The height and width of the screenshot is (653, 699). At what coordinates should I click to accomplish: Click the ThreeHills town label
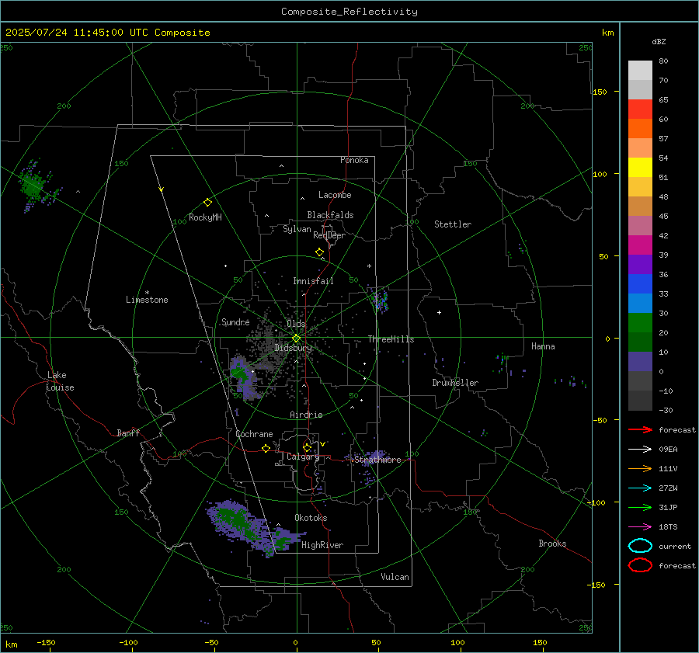[391, 339]
